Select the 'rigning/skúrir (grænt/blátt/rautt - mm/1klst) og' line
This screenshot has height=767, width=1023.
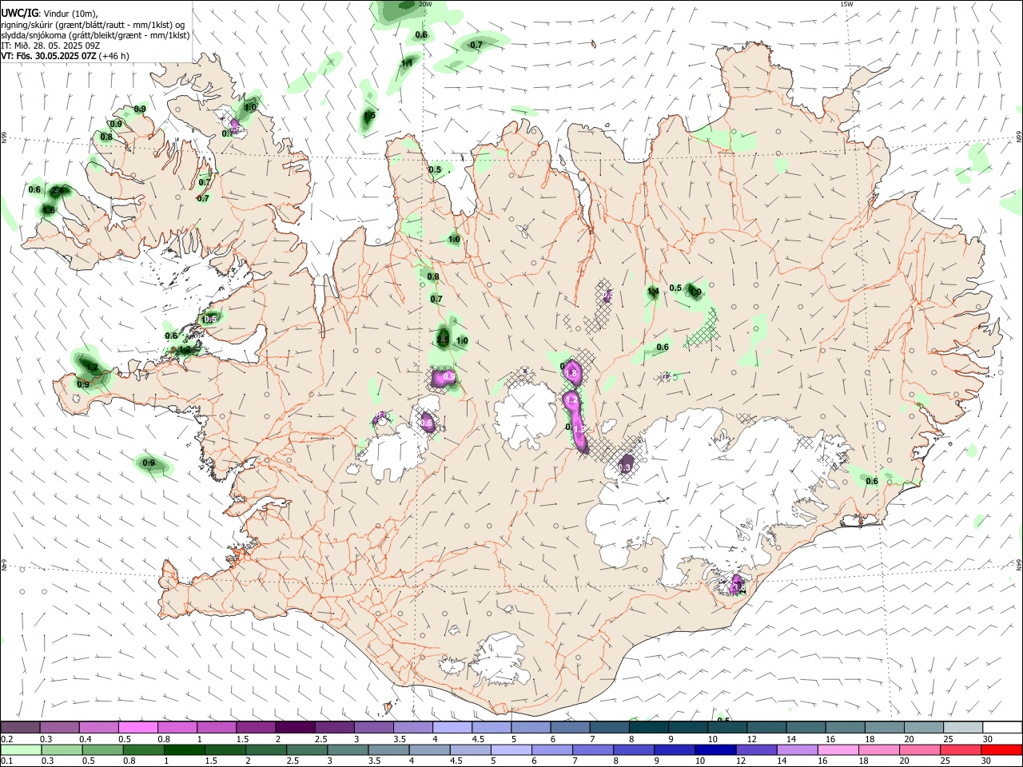pyautogui.click(x=93, y=25)
